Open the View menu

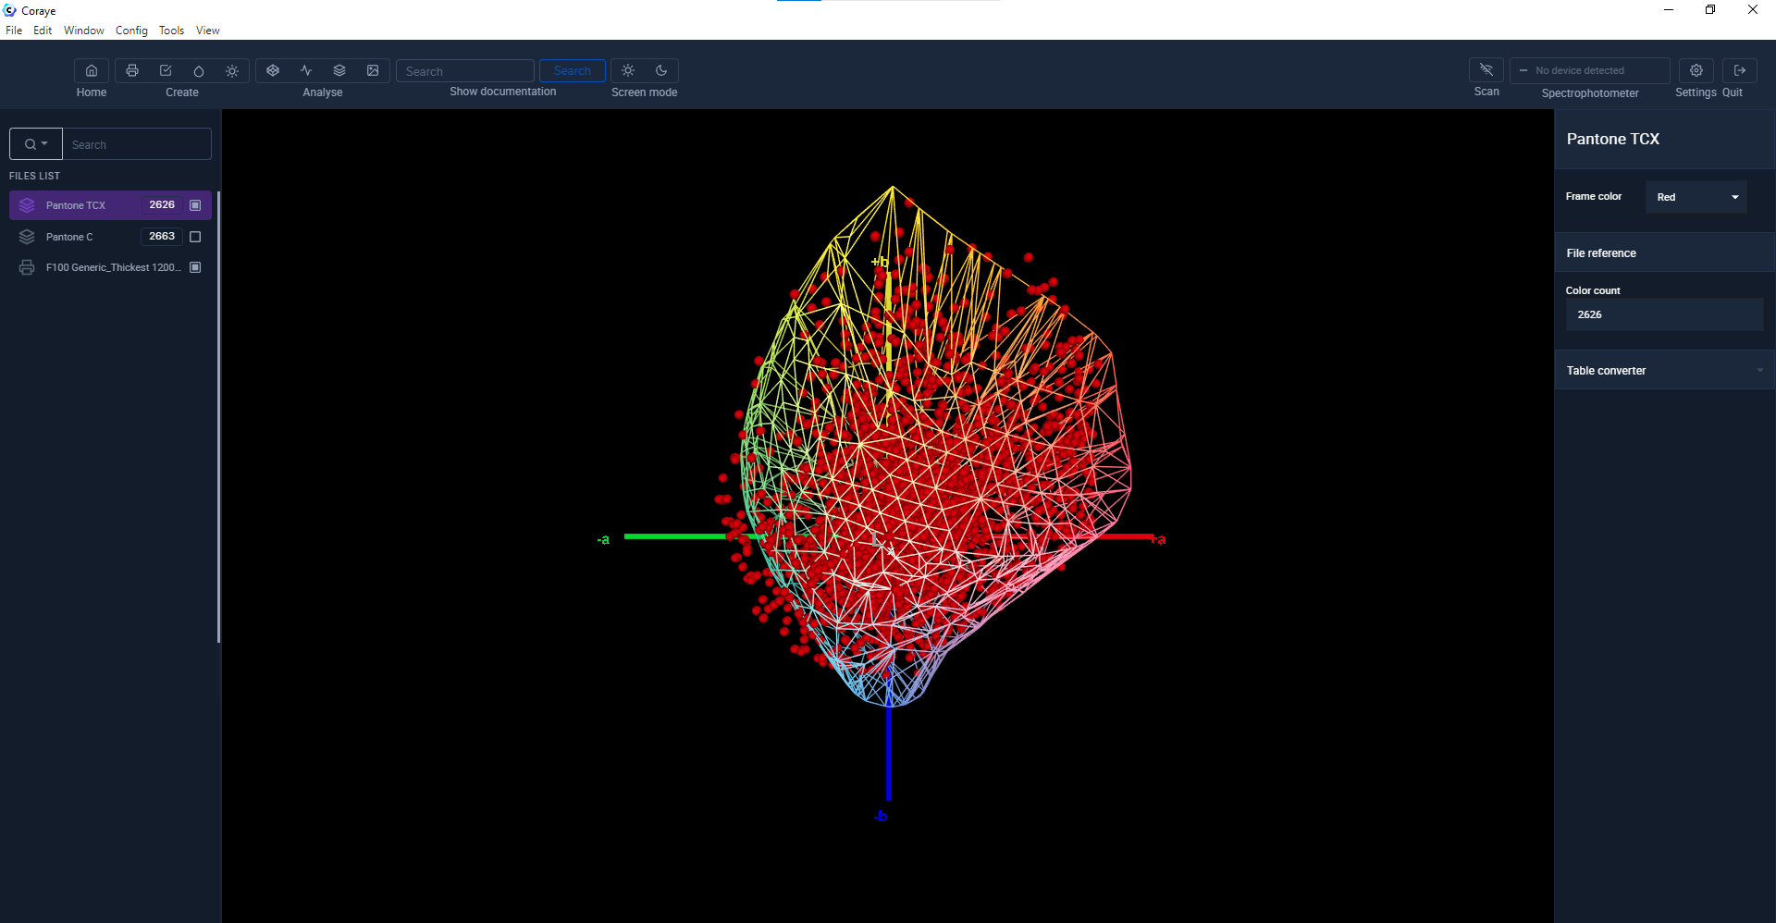click(x=208, y=31)
